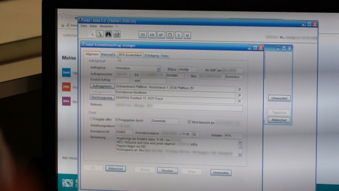The width and height of the screenshot is (339, 191).
Task: Toggle the Wird besucht bis checkbox
Action: [x=190, y=122]
